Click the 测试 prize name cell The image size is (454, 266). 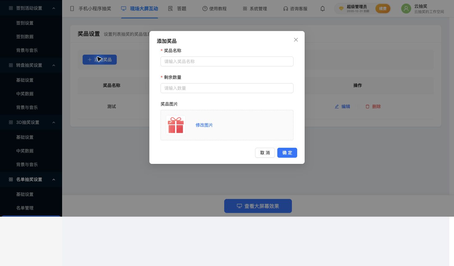coord(111,106)
